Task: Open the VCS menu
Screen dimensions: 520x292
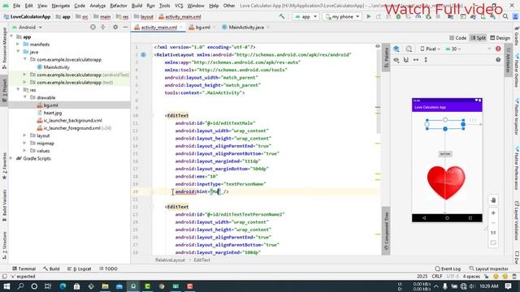Action: tap(179, 6)
